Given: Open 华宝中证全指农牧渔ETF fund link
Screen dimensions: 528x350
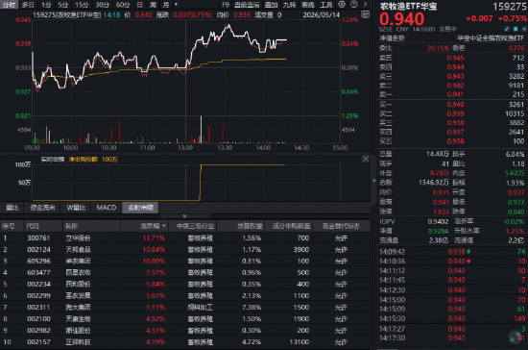Looking at the screenshot, I should [x=491, y=38].
